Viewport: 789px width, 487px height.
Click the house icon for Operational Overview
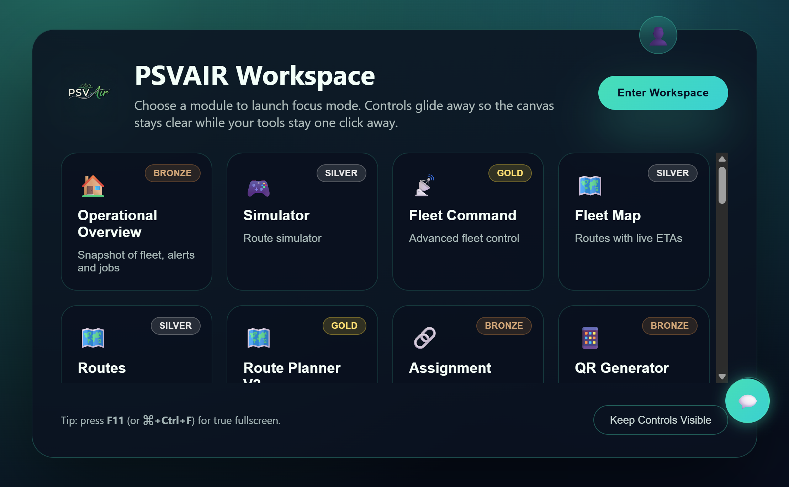point(93,186)
